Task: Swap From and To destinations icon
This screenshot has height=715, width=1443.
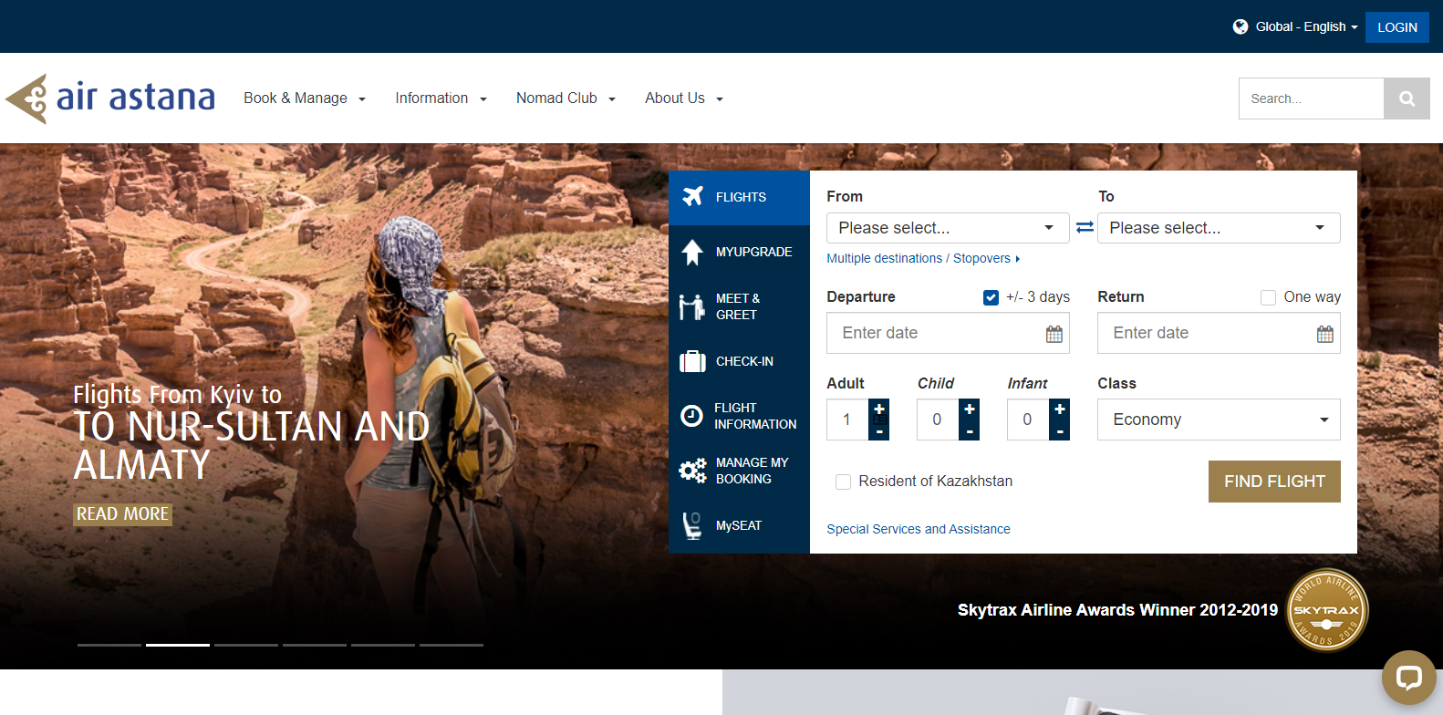Action: [1085, 227]
